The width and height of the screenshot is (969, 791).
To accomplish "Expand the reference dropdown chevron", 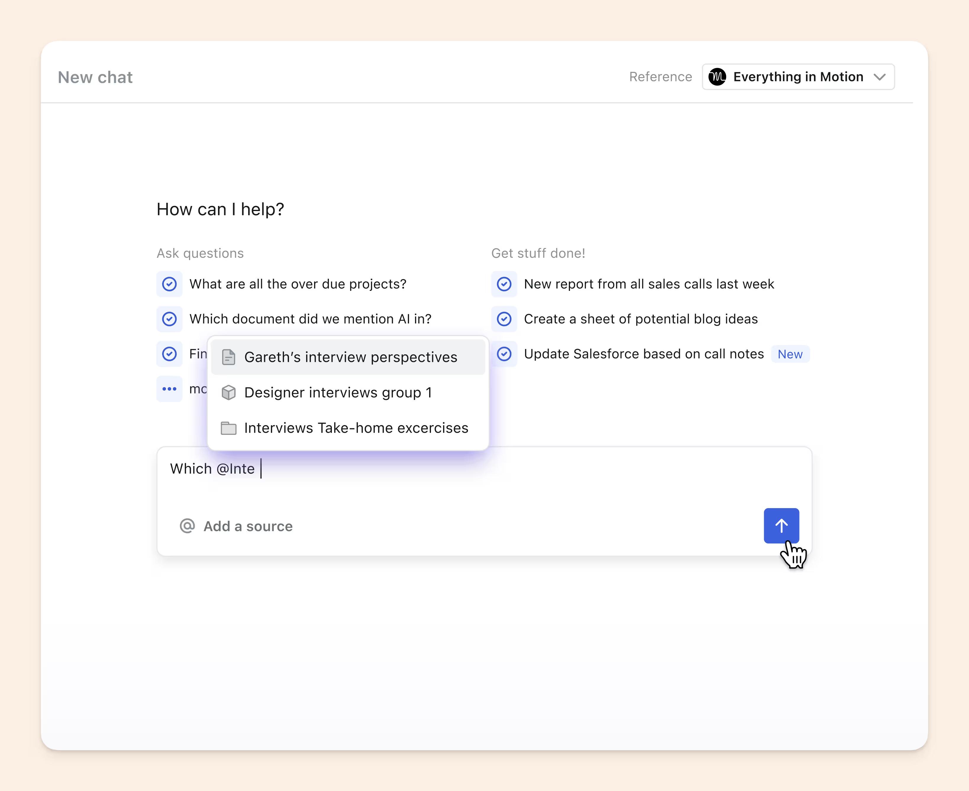I will (880, 77).
